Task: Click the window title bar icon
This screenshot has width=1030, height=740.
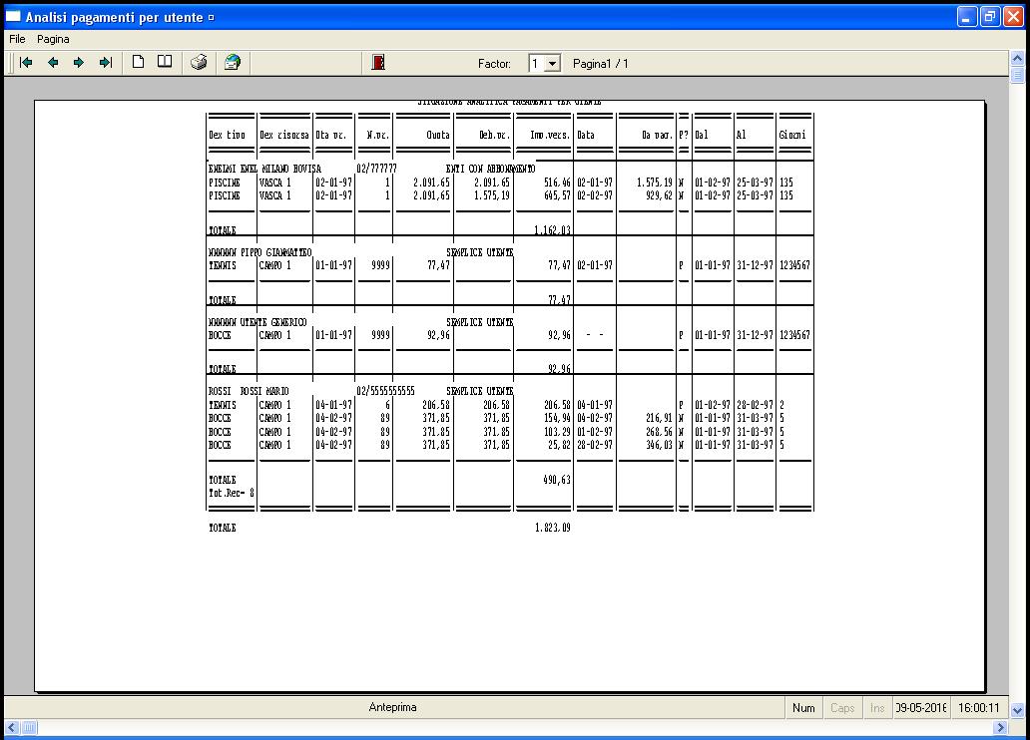Action: click(13, 16)
